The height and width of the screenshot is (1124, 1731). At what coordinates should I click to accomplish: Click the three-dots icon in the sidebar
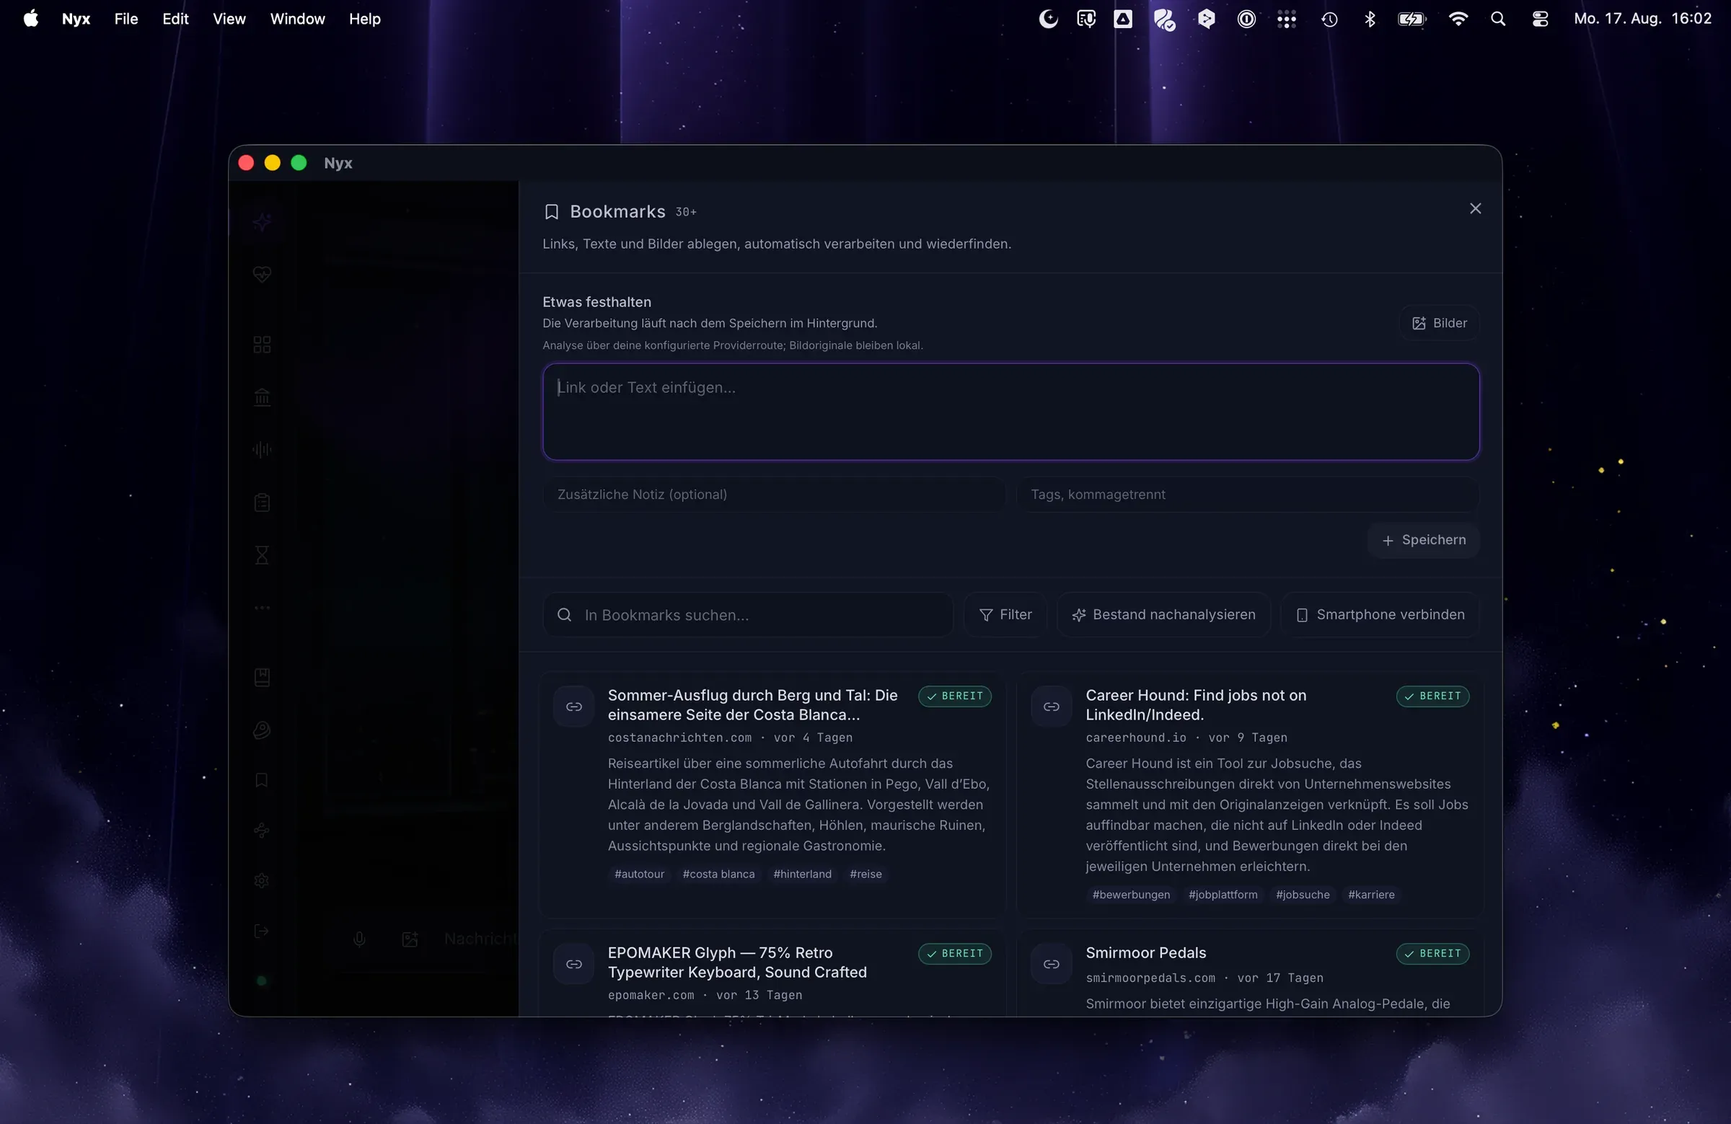[262, 608]
